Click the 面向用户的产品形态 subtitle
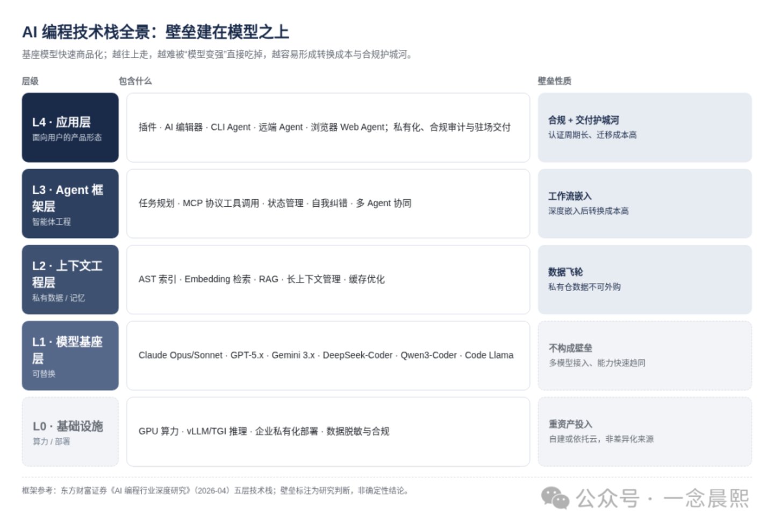This screenshot has height=529, width=774. (67, 137)
